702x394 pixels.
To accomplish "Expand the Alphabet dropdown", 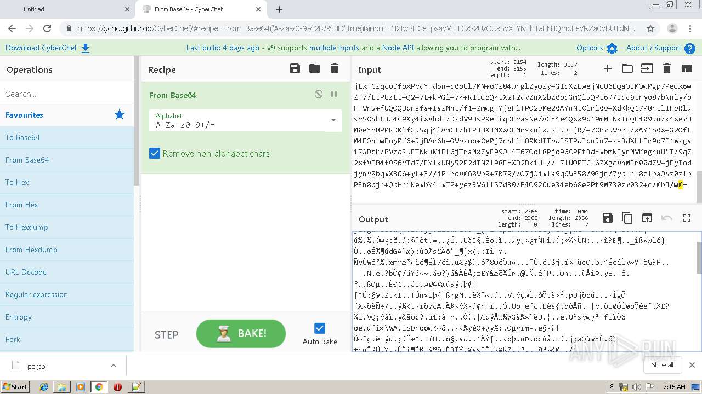I will tap(333, 120).
